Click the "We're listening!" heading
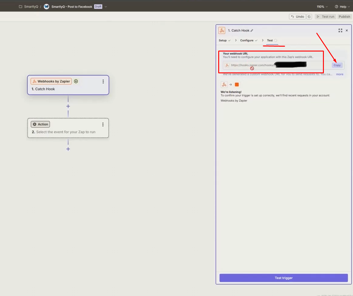Viewport: 353px width, 296px height. coord(231,92)
